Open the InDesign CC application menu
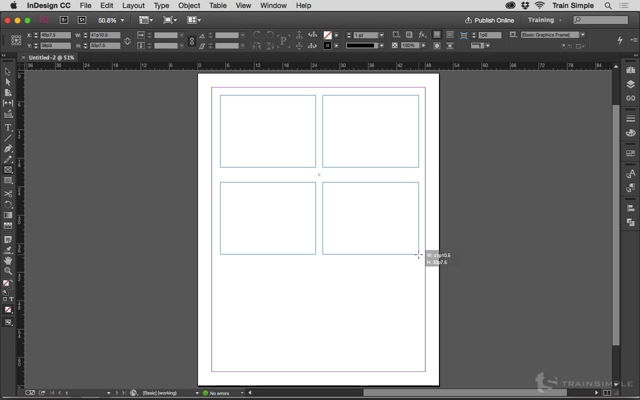640x400 pixels. pos(49,5)
